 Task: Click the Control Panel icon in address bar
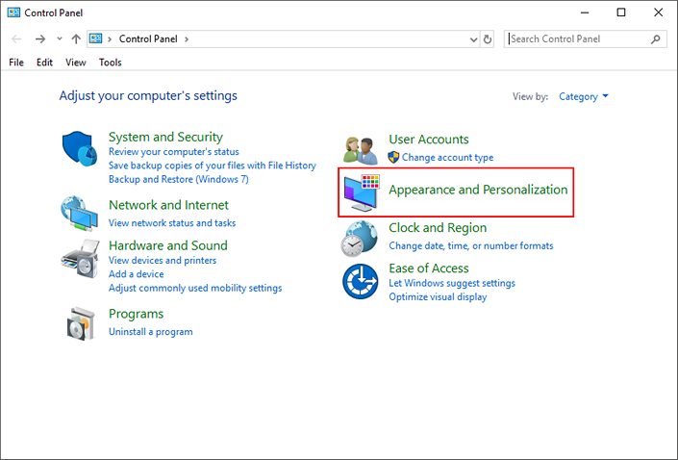[x=95, y=38]
